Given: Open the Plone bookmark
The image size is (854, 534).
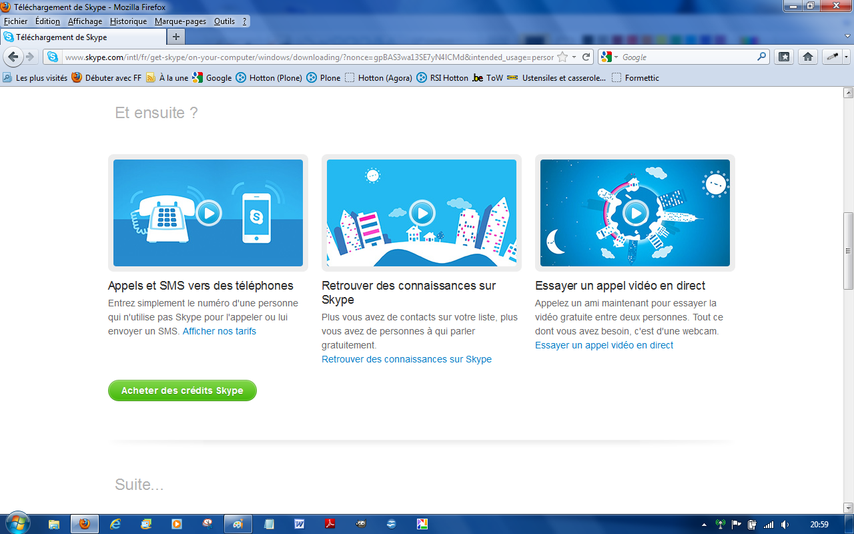Looking at the screenshot, I should coord(324,78).
